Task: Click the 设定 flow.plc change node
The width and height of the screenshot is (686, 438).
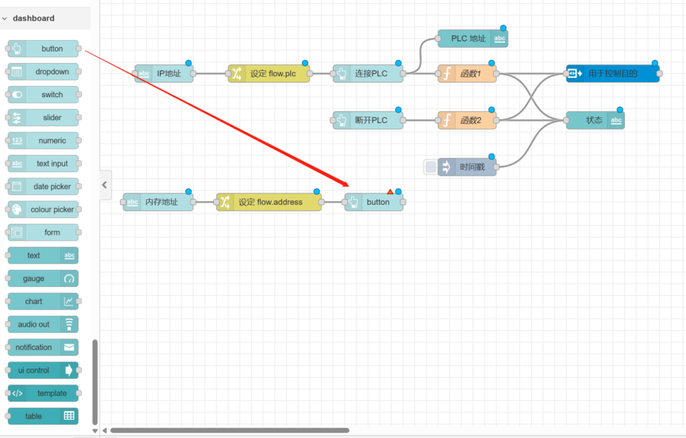Action: 269,74
